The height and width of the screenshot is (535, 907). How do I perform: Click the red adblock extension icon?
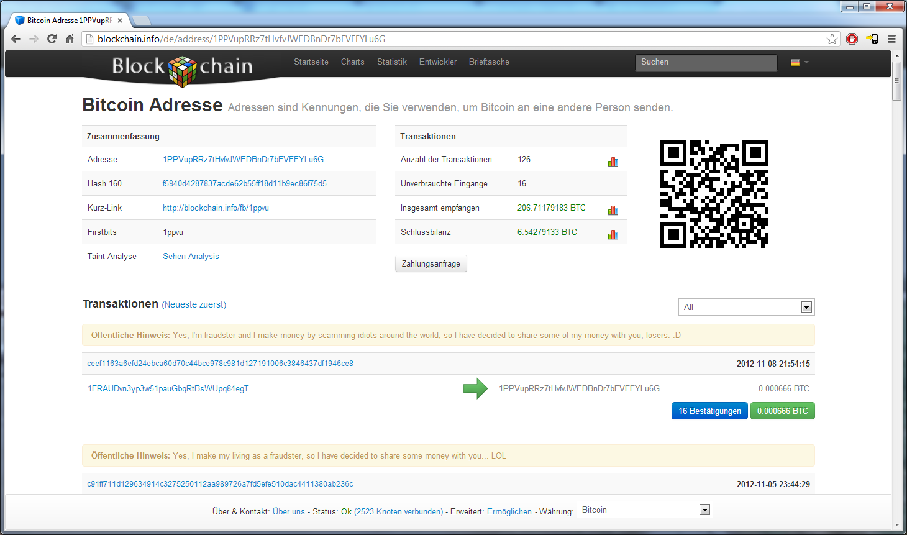[x=852, y=39]
